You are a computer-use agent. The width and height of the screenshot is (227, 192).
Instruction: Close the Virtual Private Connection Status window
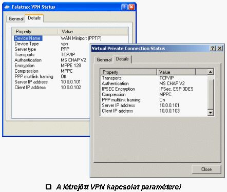[220, 48]
